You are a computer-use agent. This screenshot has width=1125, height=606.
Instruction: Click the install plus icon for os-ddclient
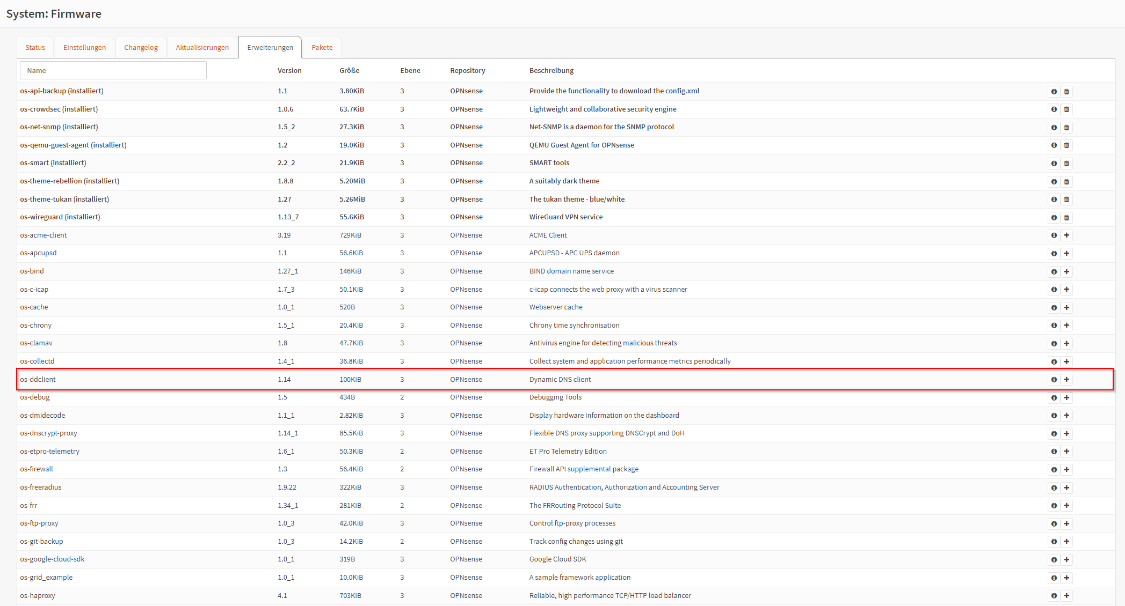point(1066,379)
